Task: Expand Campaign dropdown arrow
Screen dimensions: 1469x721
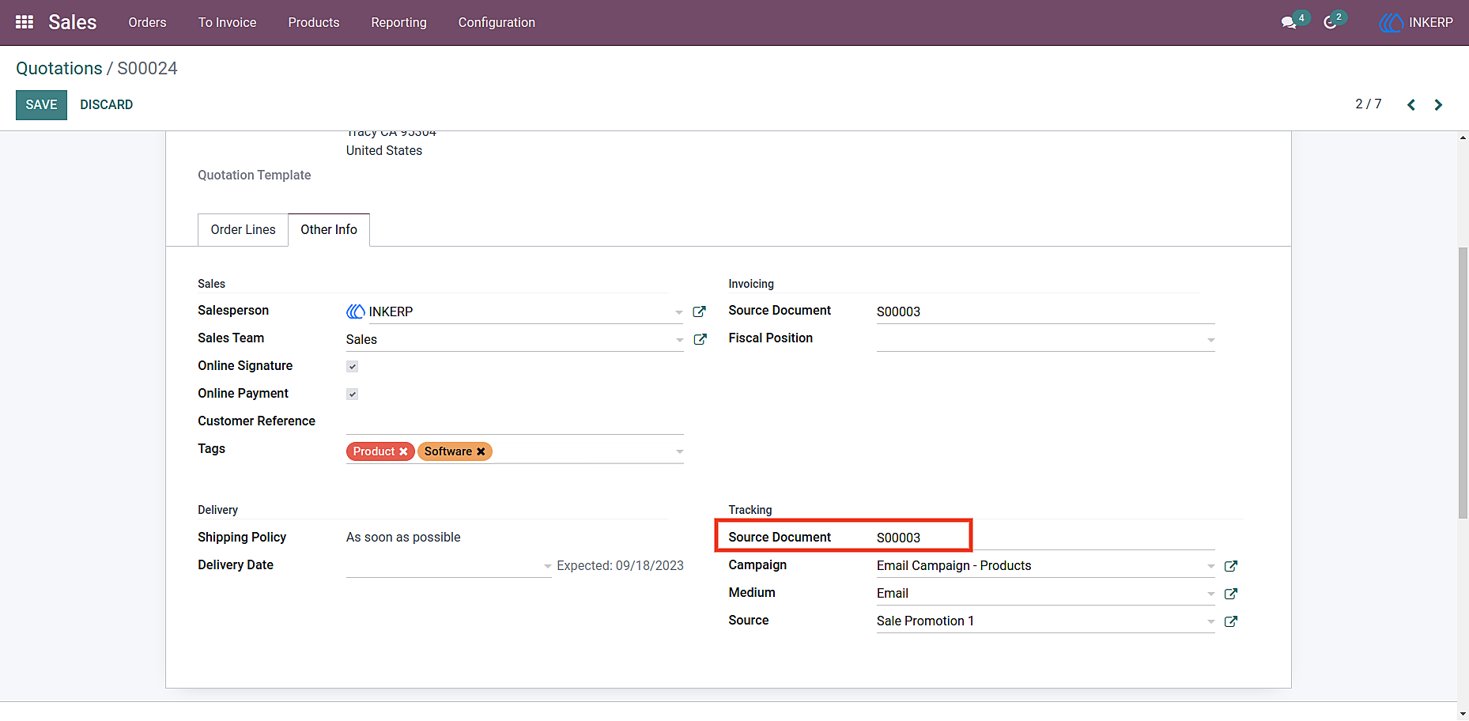Action: 1210,566
